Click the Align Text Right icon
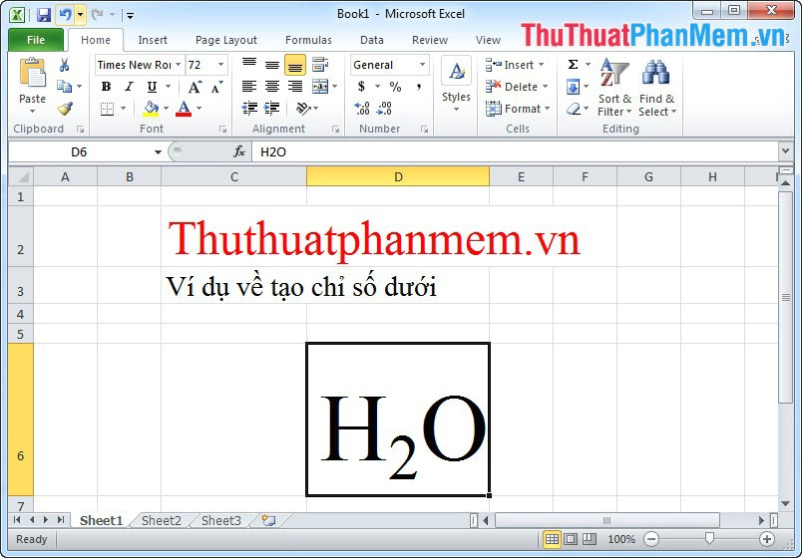Image resolution: width=802 pixels, height=558 pixels. point(295,87)
